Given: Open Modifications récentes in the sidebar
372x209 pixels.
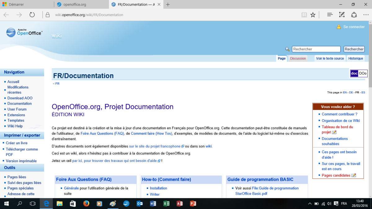Looking at the screenshot, I should (18, 90).
